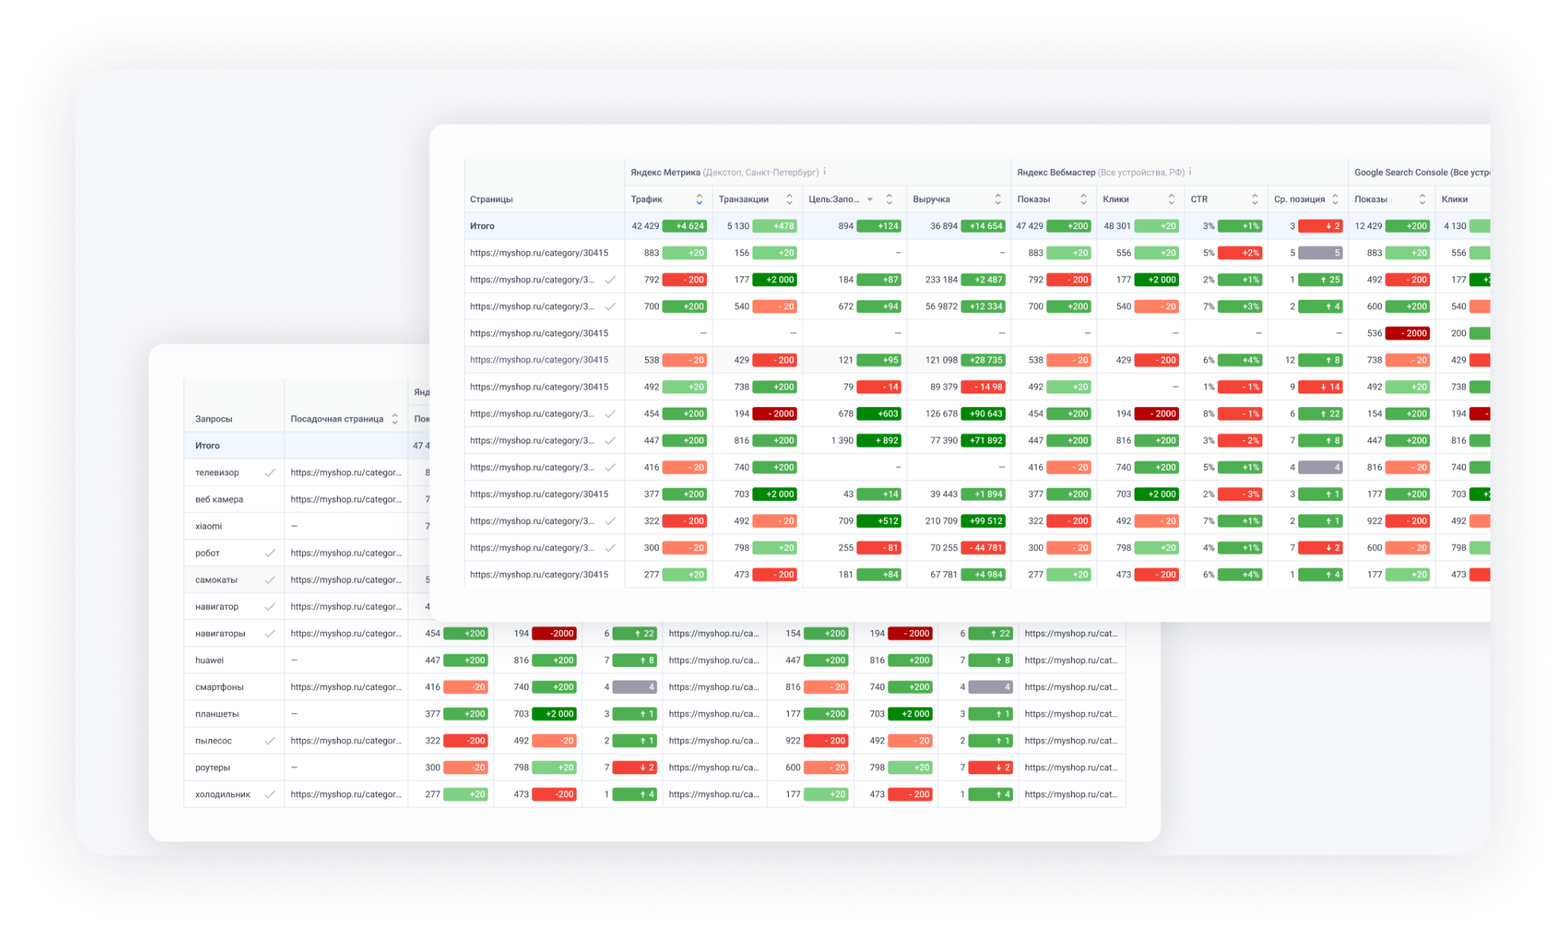This screenshot has width=1566, height=937.
Task: Click green +4 624 traffic change badge
Action: (684, 227)
